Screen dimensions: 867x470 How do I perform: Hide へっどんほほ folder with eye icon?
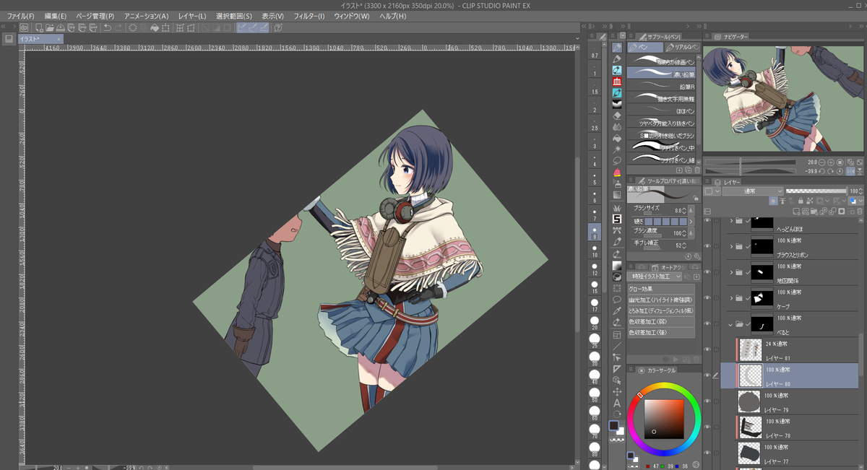707,220
